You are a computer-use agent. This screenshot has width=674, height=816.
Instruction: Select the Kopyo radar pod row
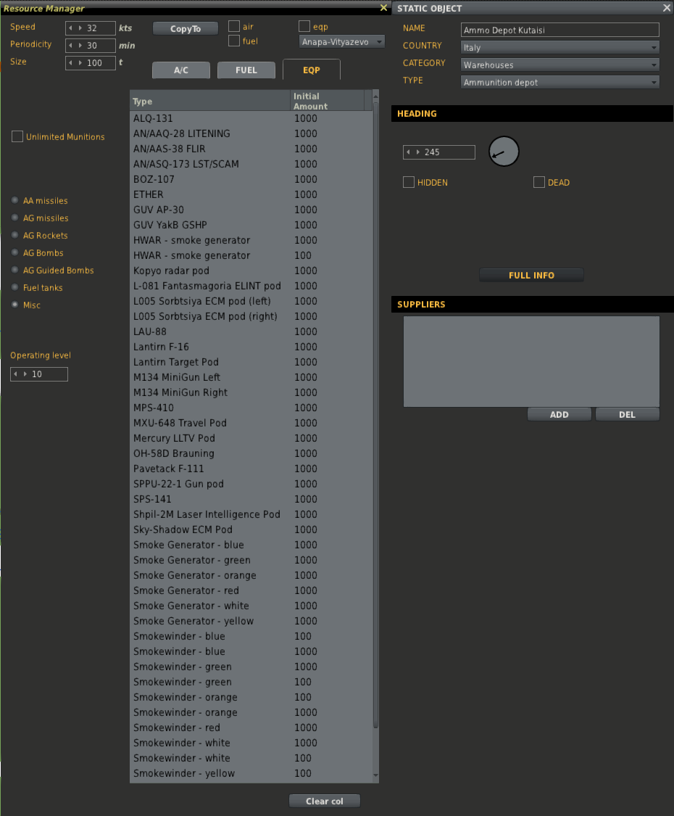coord(251,271)
